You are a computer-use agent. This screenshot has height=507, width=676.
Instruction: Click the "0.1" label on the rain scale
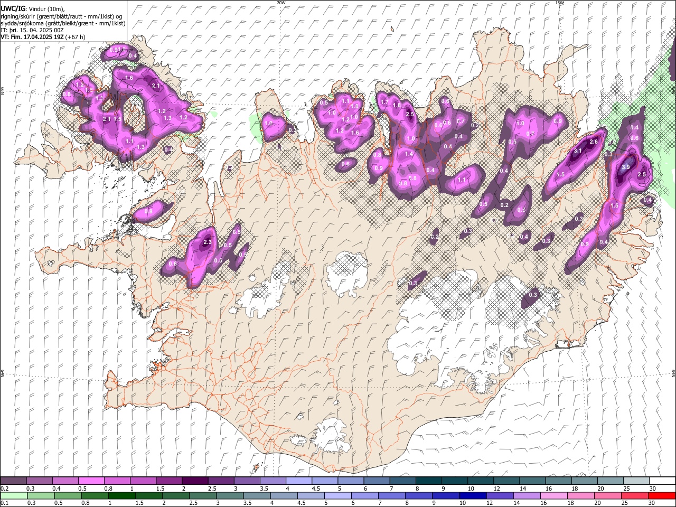[4, 503]
